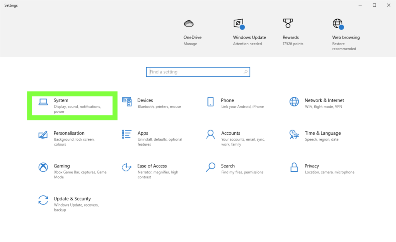
Task: Click "Xbox Game Bar, captures, Game Mode" text
Action: coord(80,175)
